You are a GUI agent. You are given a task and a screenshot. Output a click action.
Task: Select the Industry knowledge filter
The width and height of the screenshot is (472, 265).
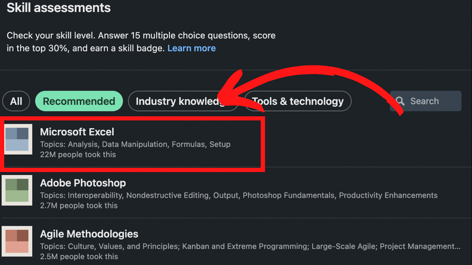183,101
